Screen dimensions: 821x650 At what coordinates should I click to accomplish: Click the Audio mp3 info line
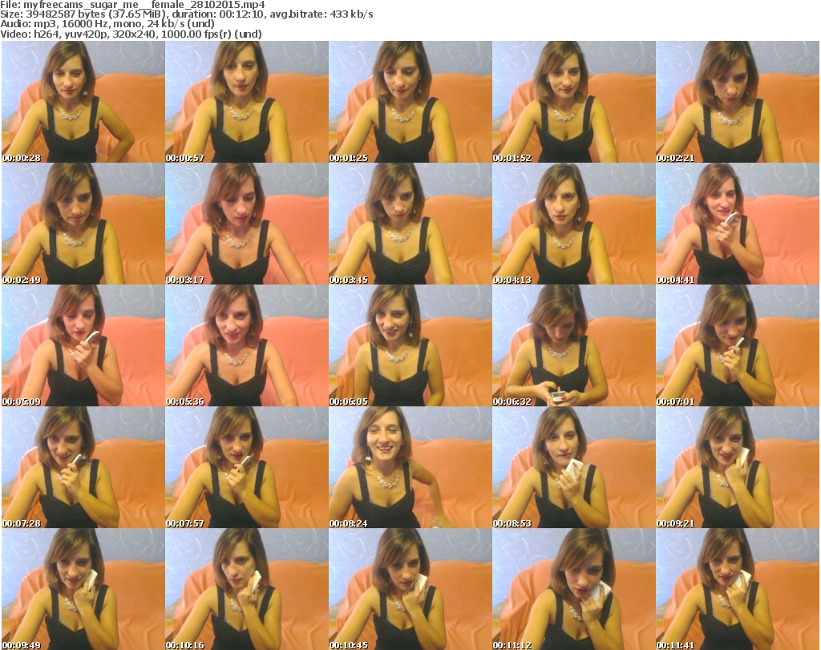point(107,24)
